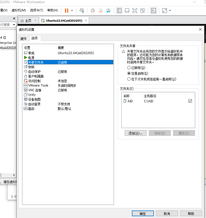Close the 虚拟机设置 dialog
The image size is (206, 218).
tap(200, 29)
